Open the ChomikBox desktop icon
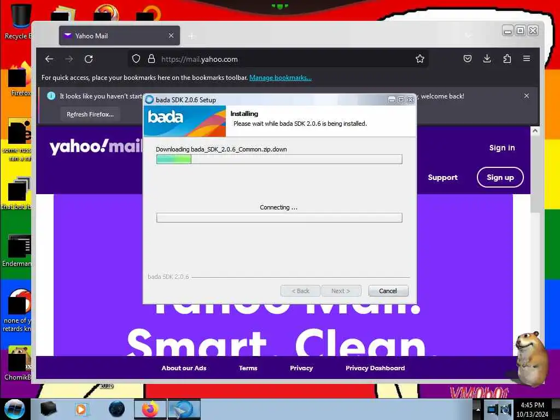 pyautogui.click(x=18, y=363)
